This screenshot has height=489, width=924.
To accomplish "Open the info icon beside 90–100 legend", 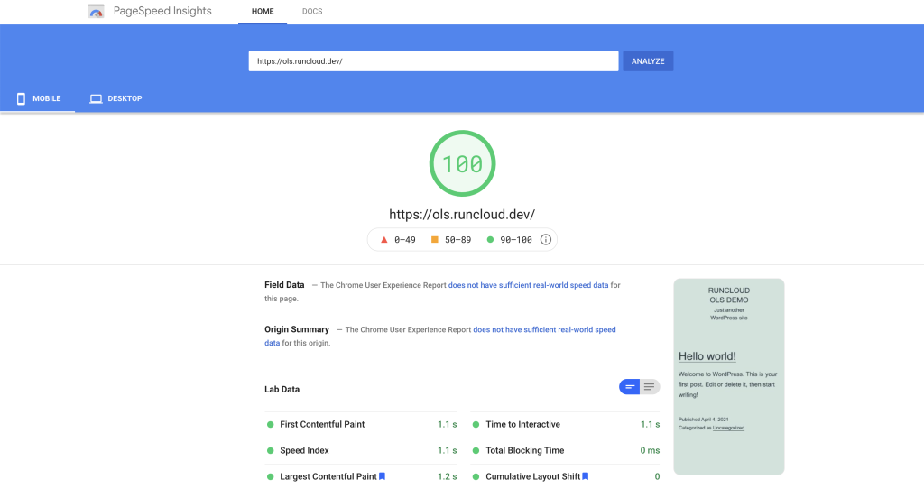I will coord(546,239).
